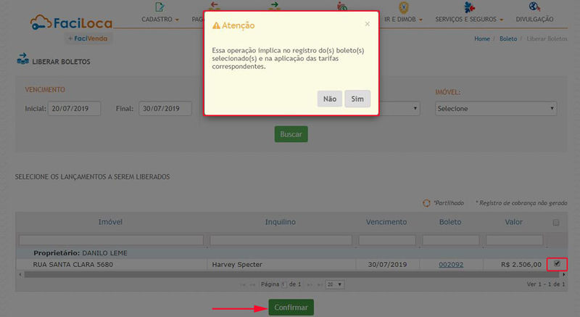The image size is (580, 317).
Task: Click the Inicial vencimento date field
Action: tap(78, 109)
